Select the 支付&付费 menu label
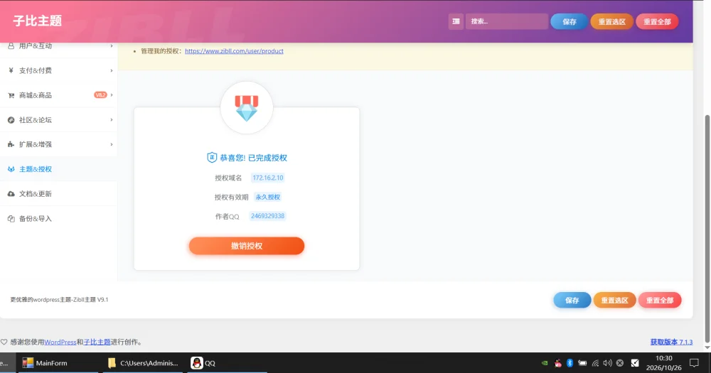 pos(36,70)
